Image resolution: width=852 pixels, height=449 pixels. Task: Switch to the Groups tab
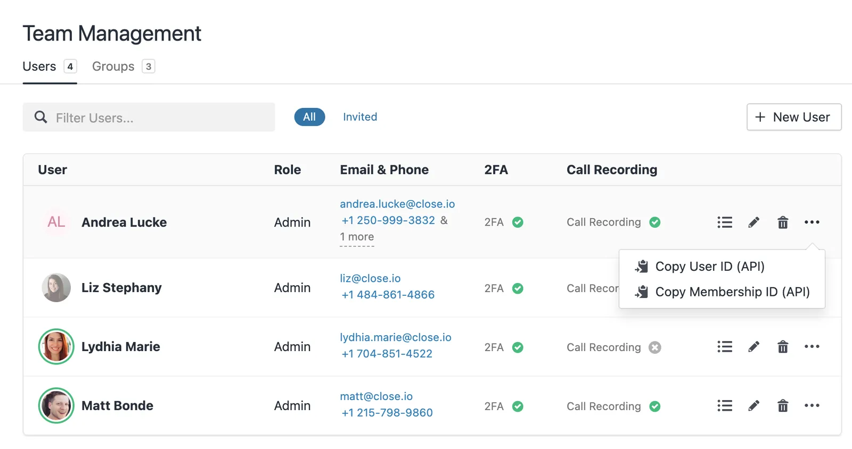pyautogui.click(x=123, y=66)
